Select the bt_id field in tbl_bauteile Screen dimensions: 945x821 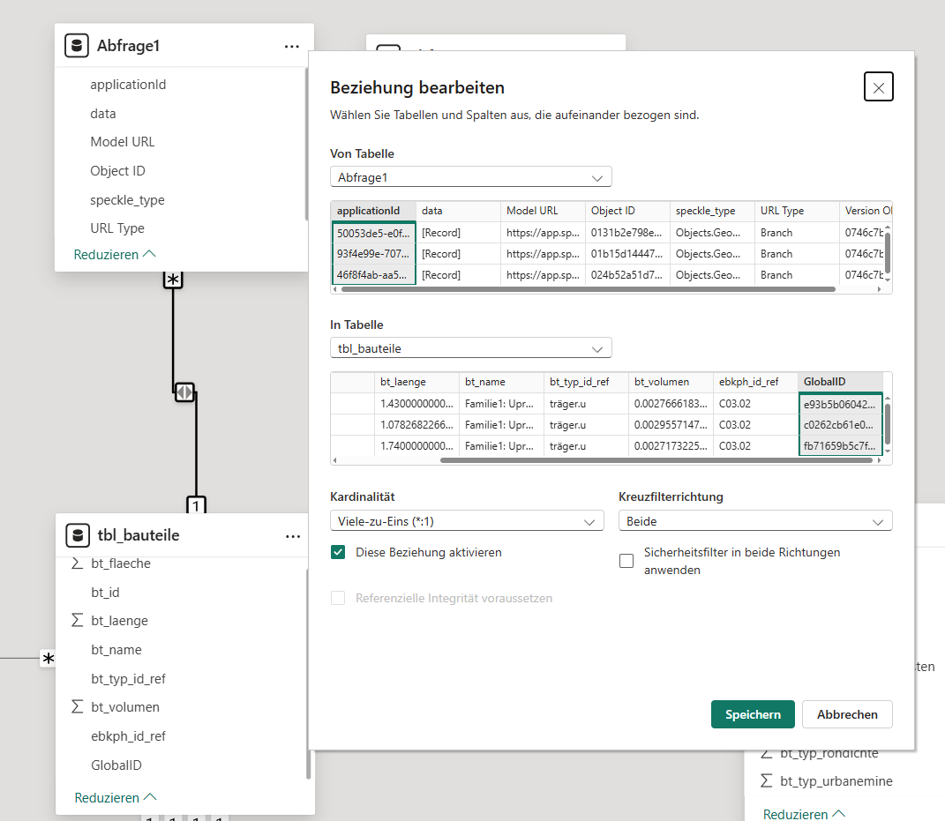point(106,592)
